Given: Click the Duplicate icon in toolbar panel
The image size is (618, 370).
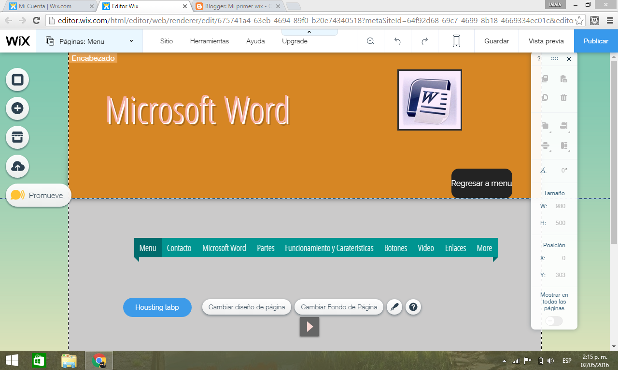Looking at the screenshot, I should [x=545, y=97].
